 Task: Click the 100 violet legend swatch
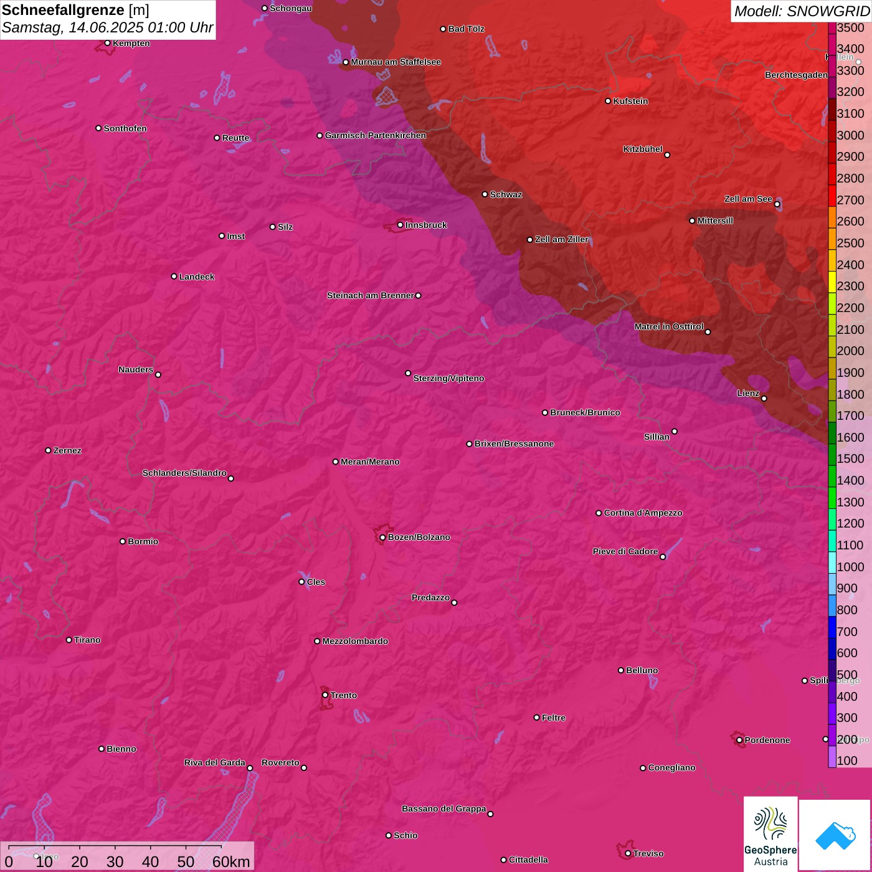(x=832, y=757)
